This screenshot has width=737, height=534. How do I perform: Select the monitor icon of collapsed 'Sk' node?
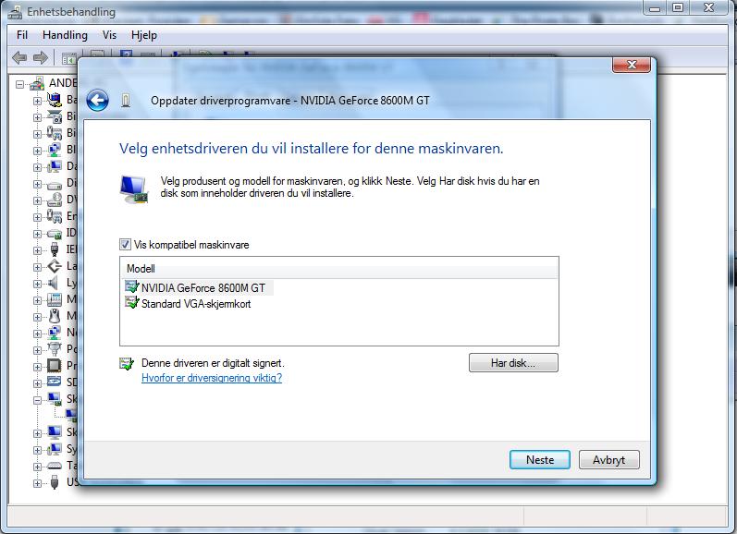point(54,432)
